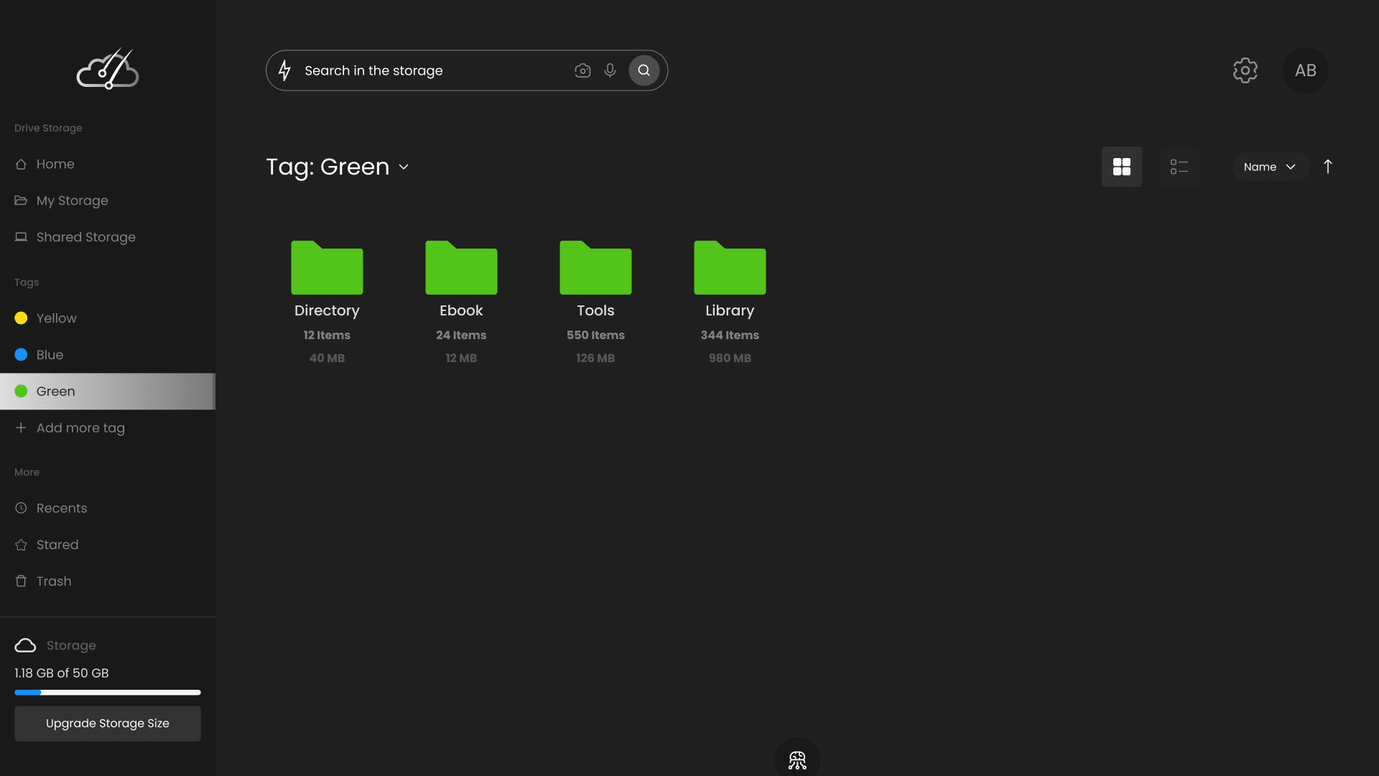This screenshot has height=776, width=1379.
Task: Search by image with the camera icon
Action: point(582,70)
